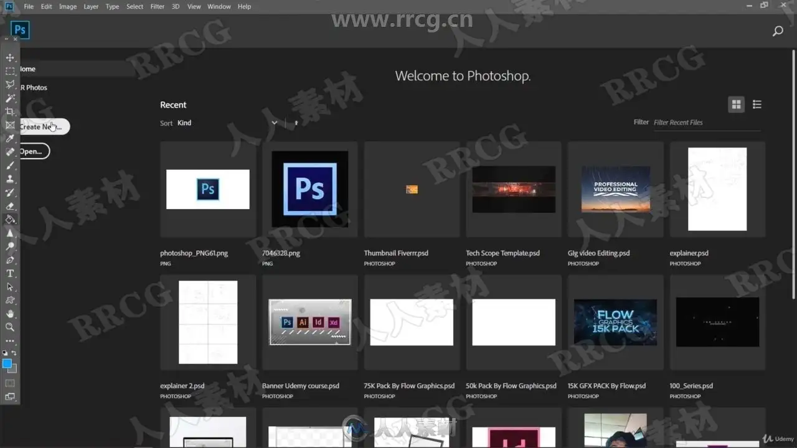Reset to default foreground and background colors
The width and height of the screenshot is (797, 448).
(x=6, y=353)
